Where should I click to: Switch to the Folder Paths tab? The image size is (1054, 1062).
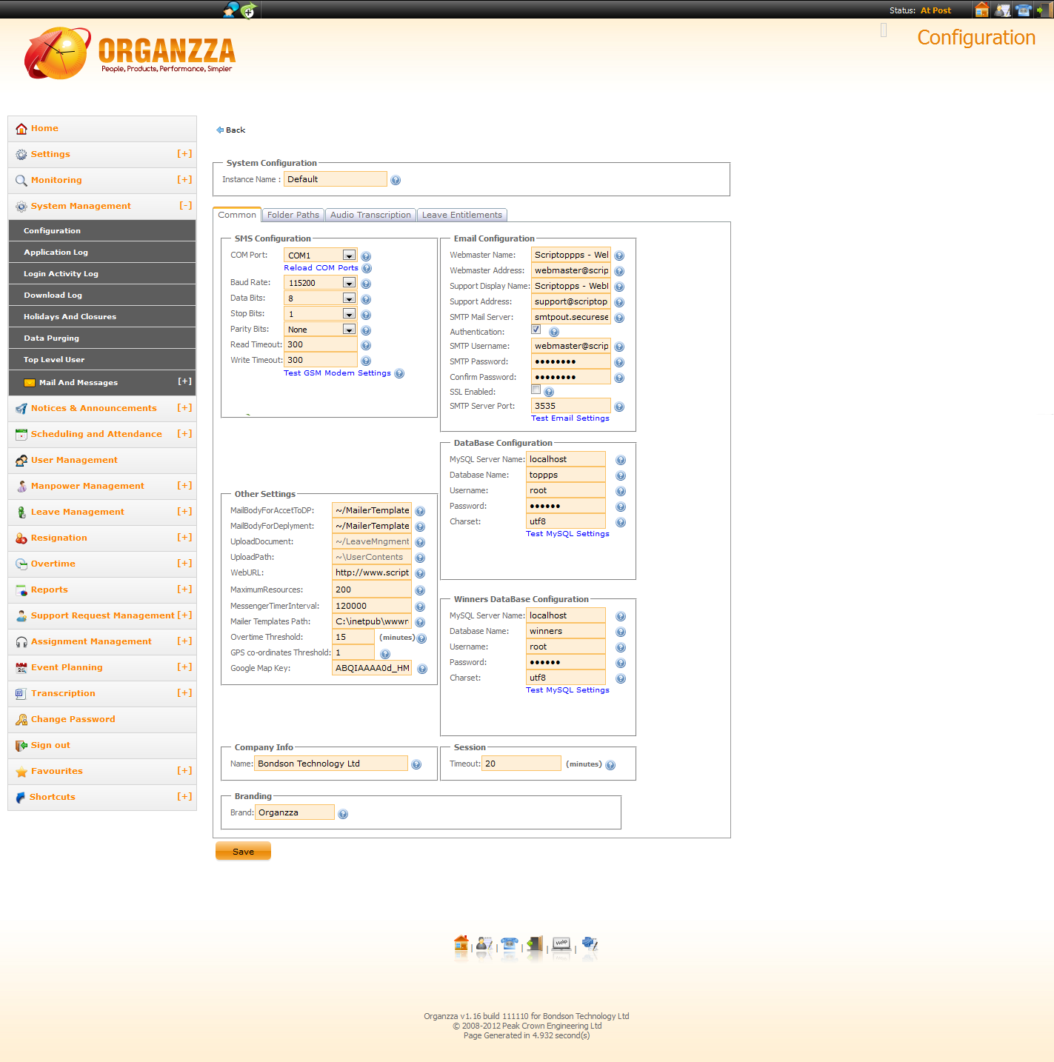point(293,215)
